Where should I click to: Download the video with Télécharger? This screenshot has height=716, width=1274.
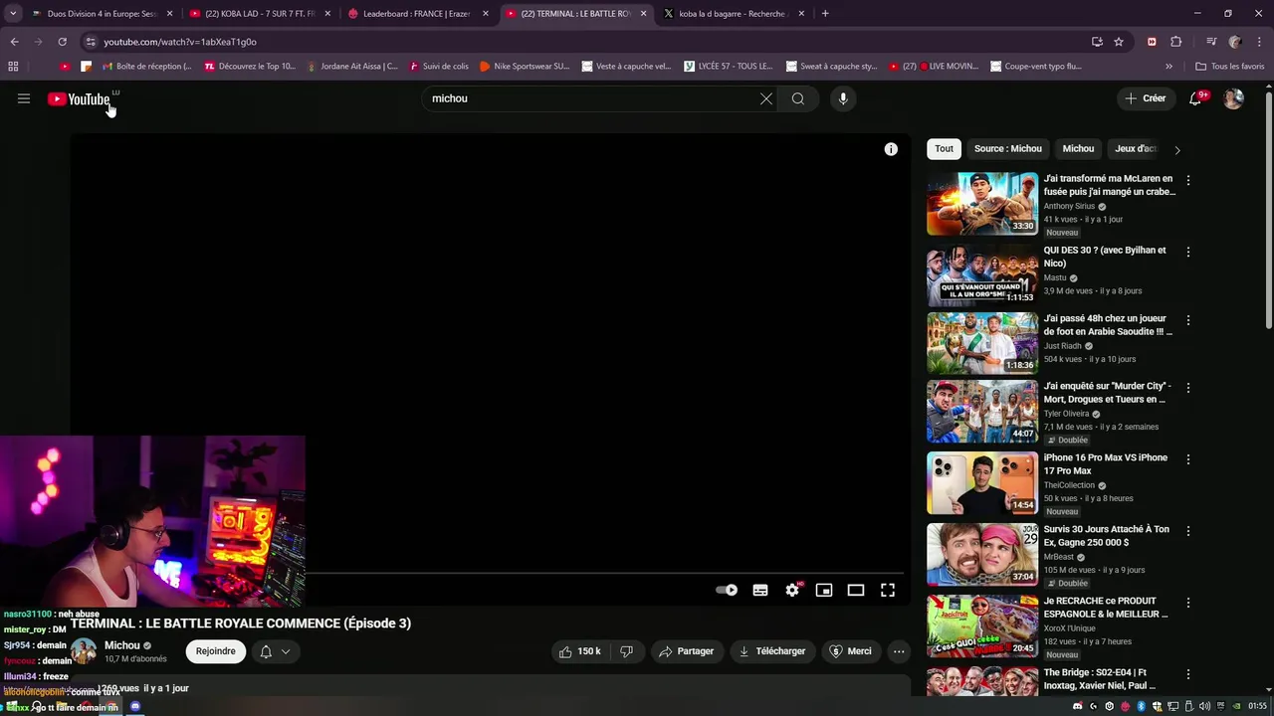[x=772, y=651]
